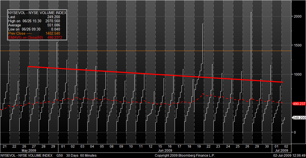Click date label 10 on the time axis
Screen dimensions: 306x158
[x=131, y=146]
